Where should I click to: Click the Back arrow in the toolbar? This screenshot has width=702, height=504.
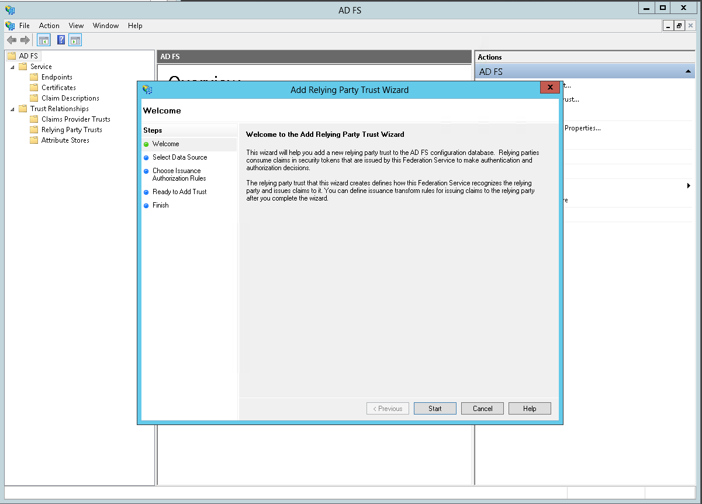tap(11, 40)
